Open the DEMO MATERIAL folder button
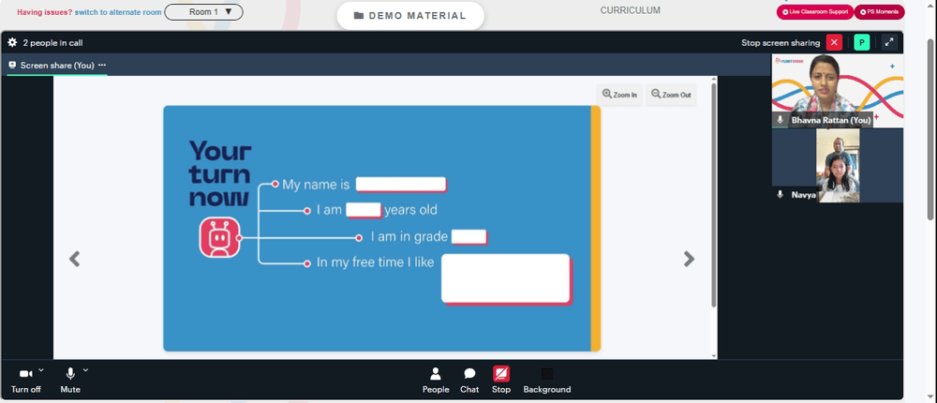Viewport: 937px width, 403px height. pos(410,16)
